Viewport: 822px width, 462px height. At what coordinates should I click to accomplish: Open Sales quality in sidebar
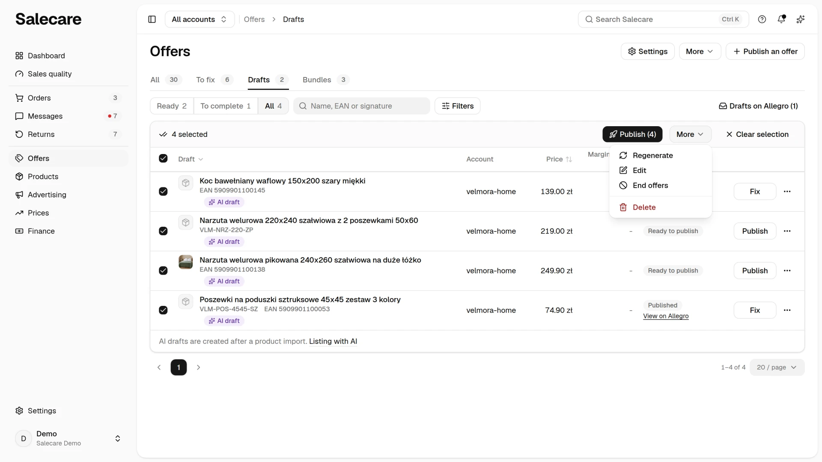point(68,74)
